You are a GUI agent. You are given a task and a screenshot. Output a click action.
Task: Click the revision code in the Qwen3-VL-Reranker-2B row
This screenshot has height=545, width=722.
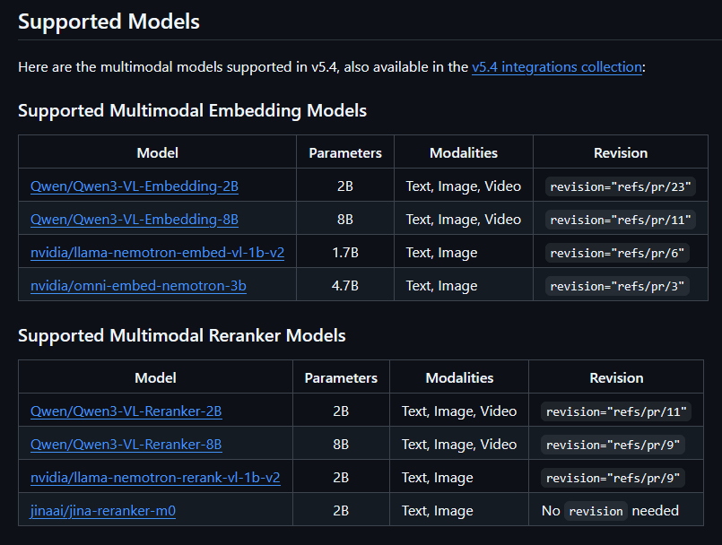click(616, 412)
